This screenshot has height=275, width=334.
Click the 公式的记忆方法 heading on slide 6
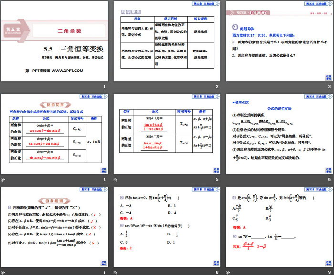(279, 109)
